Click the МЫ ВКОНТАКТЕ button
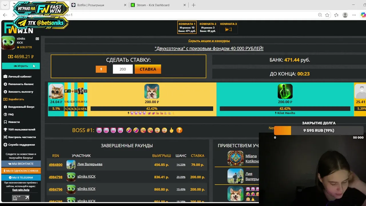Viewport: 366px width, 206px height. coord(21,164)
